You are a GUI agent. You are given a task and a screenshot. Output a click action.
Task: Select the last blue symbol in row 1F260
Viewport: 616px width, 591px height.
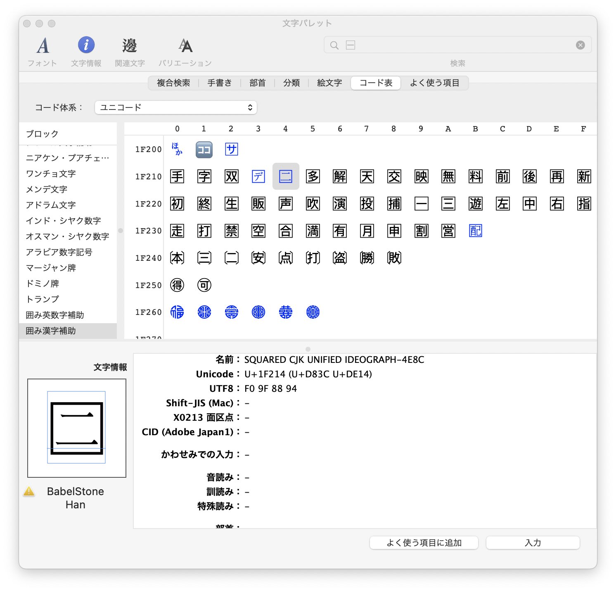pos(313,312)
